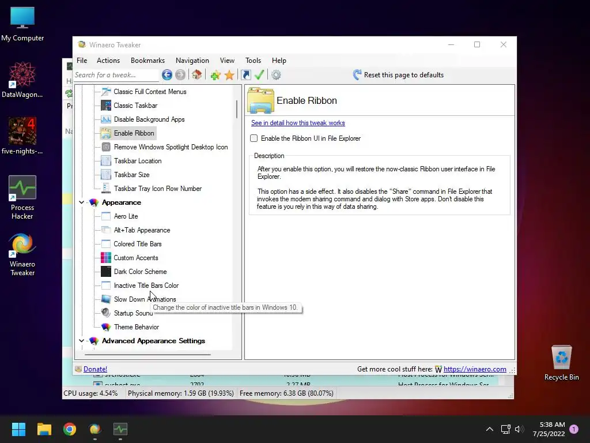This screenshot has height=443, width=590.
Task: Select the Colored Title Bars tweak
Action: [x=137, y=244]
